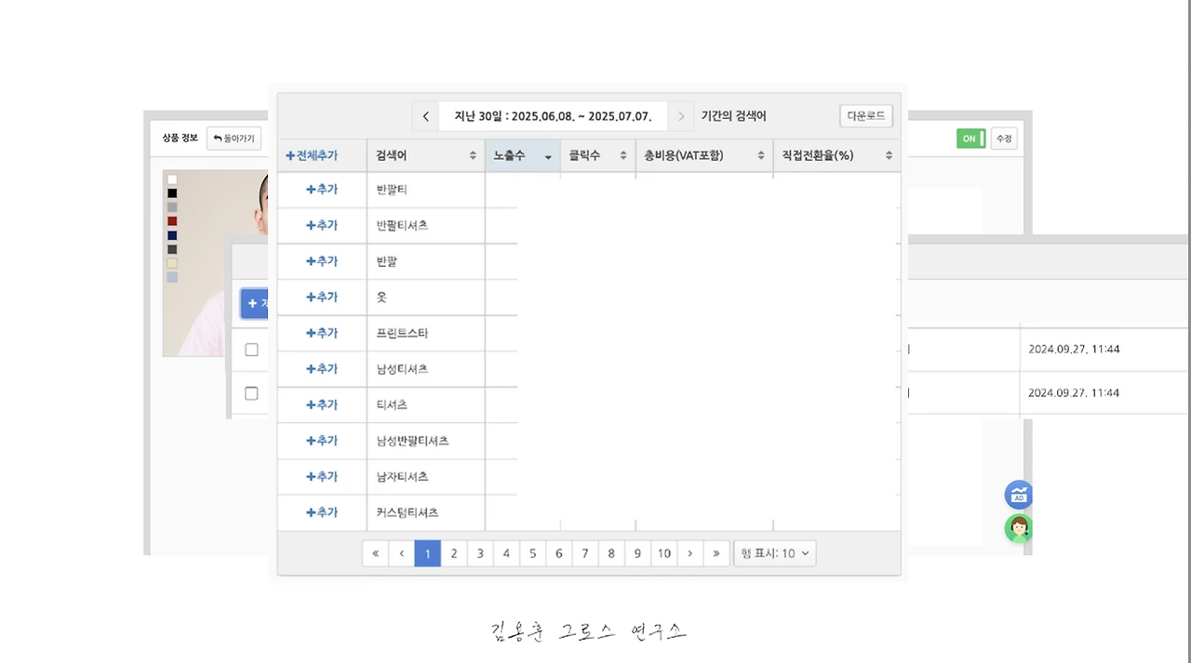Check the lower checkbox in the left panel
The height and width of the screenshot is (663, 1191).
(251, 393)
